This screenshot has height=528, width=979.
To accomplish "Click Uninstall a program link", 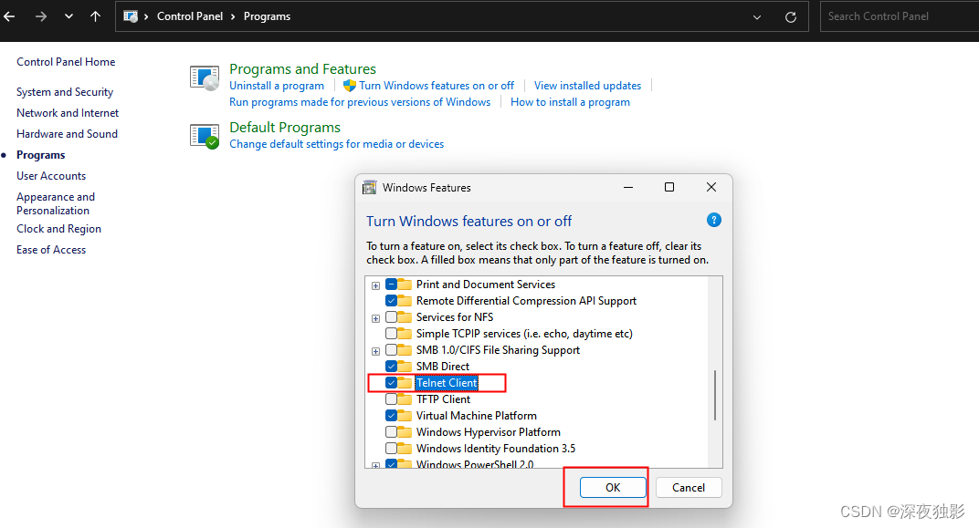I will pos(277,86).
